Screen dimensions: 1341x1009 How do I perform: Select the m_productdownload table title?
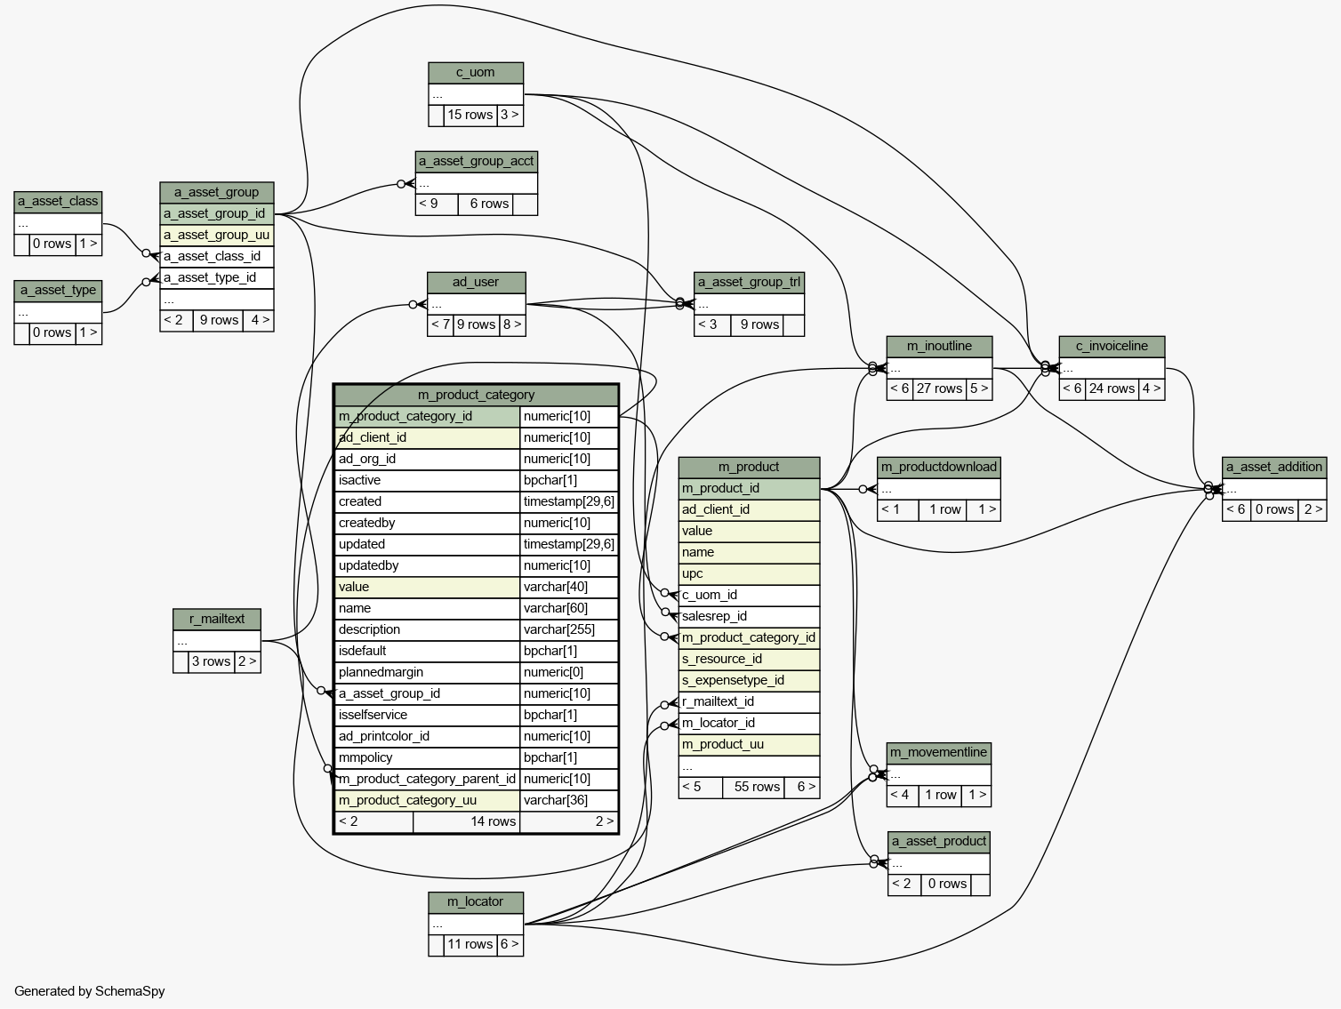(938, 468)
